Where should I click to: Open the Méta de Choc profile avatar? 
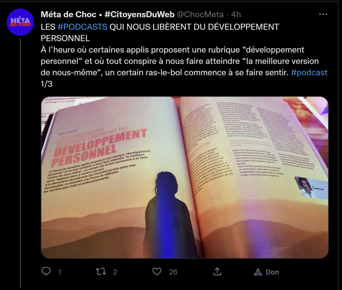click(20, 22)
